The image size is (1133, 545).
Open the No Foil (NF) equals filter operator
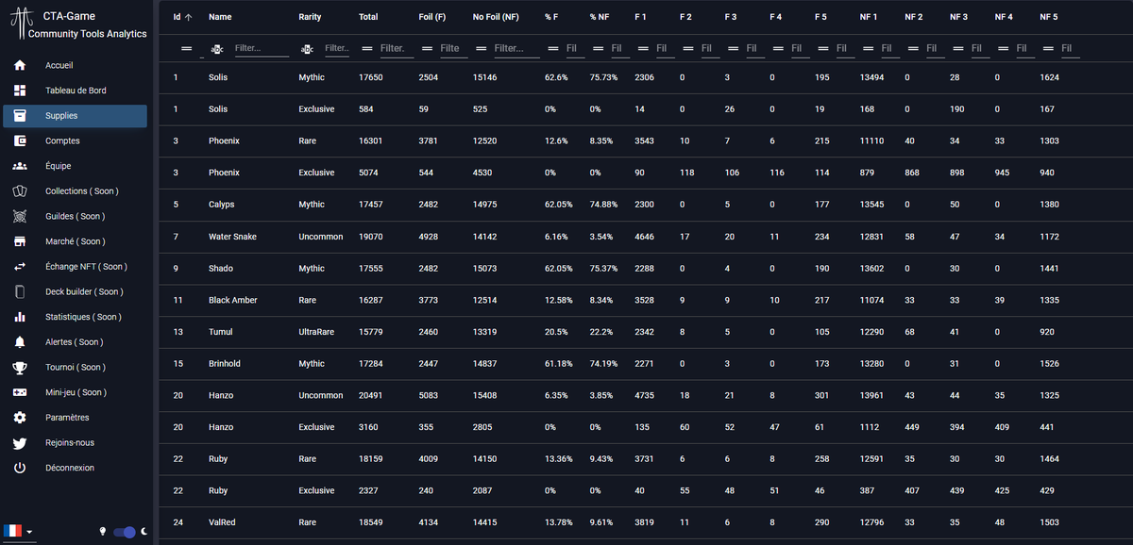[480, 48]
